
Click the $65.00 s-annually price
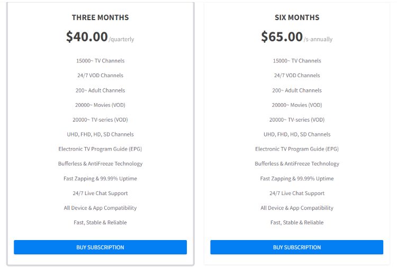tap(297, 37)
